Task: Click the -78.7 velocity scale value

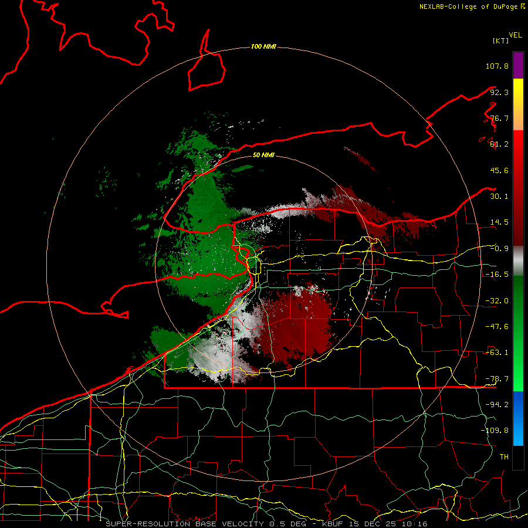Action: tap(497, 379)
